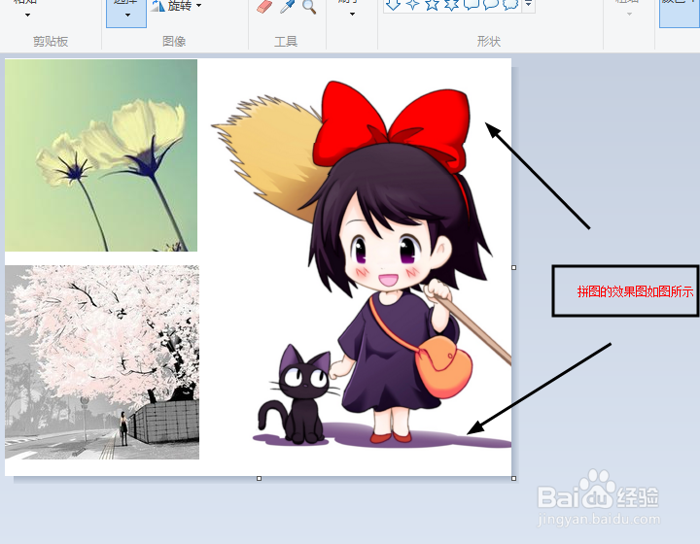Click the yellow flower picture on canvas
Image resolution: width=700 pixels, height=544 pixels.
pos(101,155)
